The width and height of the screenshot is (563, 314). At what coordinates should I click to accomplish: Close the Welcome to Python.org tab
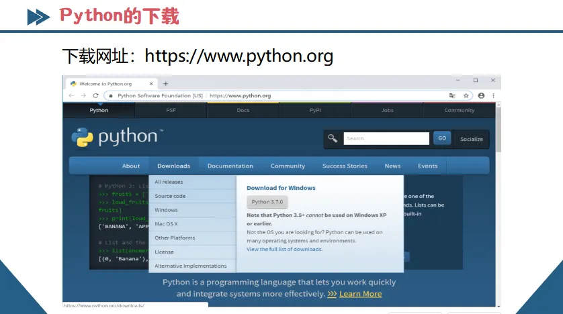click(151, 83)
